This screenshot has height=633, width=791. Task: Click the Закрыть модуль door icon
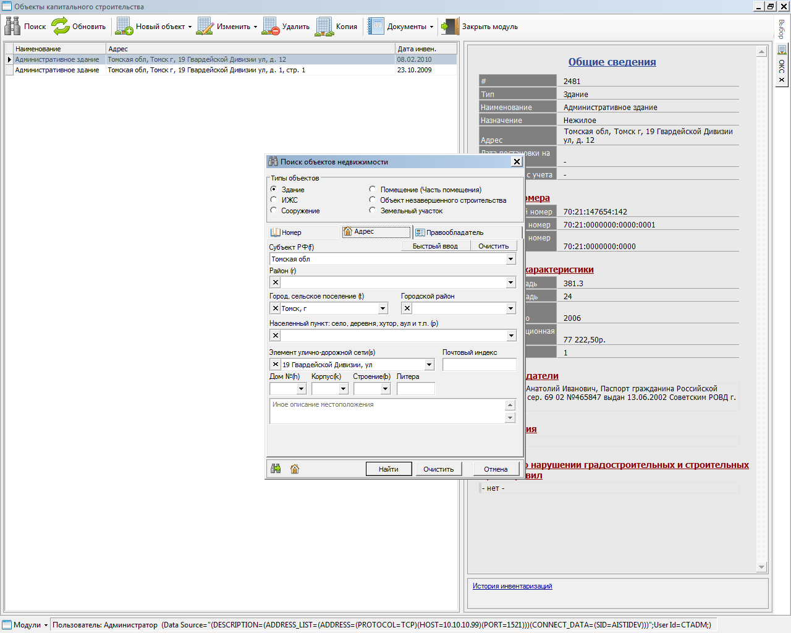tap(450, 26)
